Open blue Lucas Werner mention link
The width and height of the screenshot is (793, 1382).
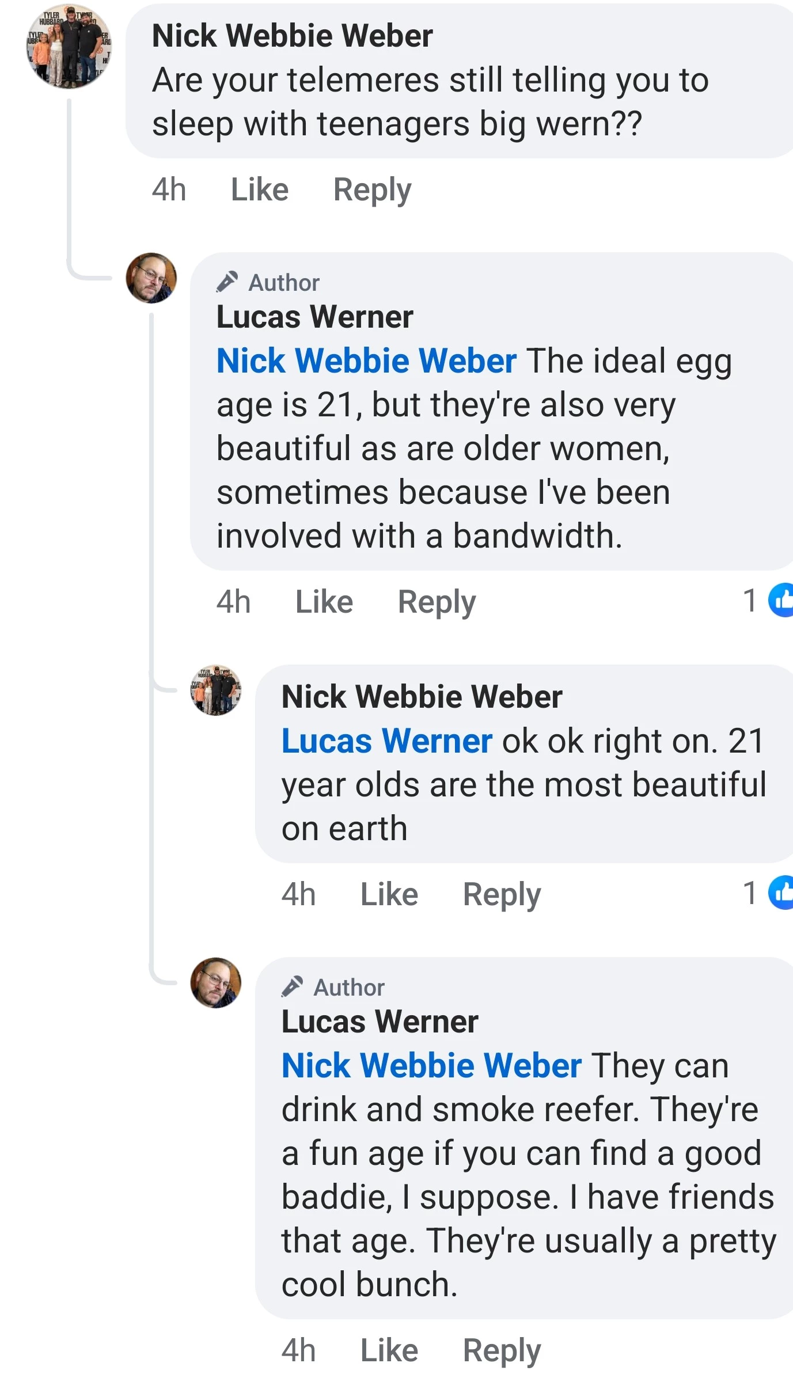coord(386,741)
